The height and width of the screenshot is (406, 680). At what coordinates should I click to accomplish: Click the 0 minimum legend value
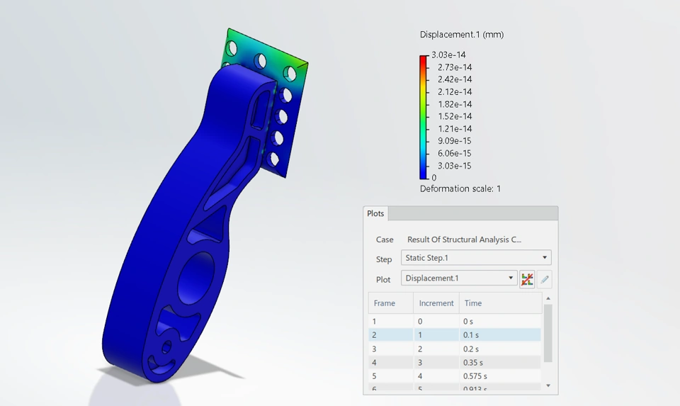[434, 178]
